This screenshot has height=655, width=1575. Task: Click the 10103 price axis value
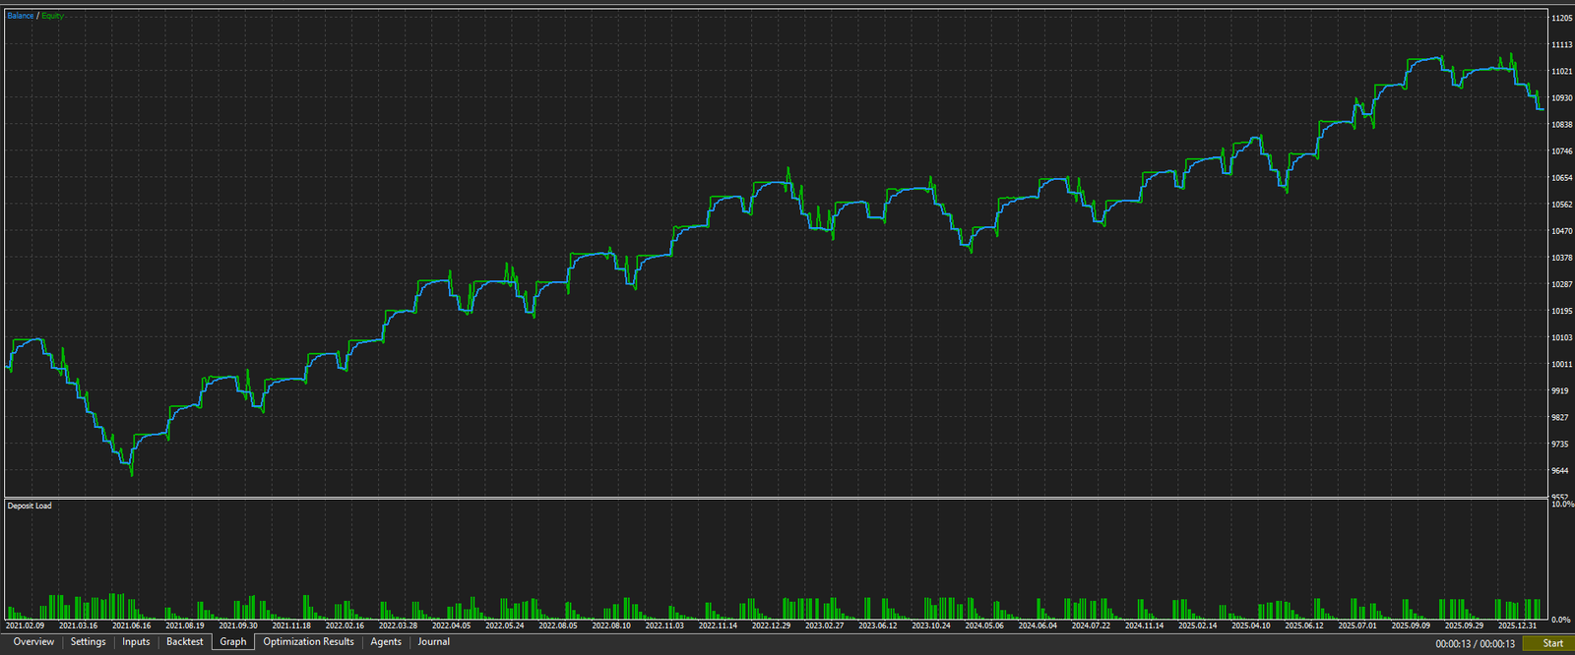[x=1561, y=337]
